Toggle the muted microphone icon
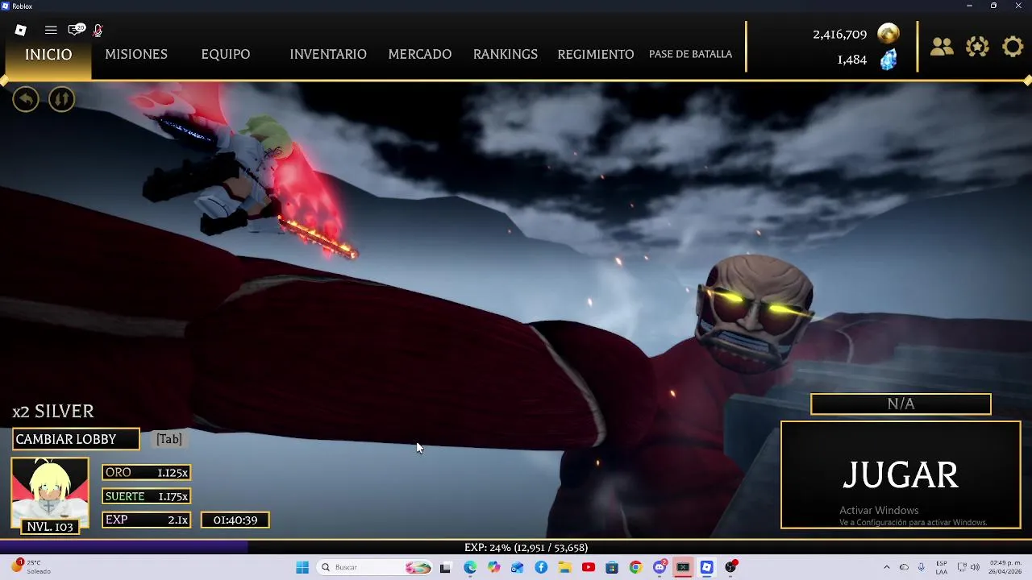This screenshot has height=580, width=1032. click(x=98, y=31)
